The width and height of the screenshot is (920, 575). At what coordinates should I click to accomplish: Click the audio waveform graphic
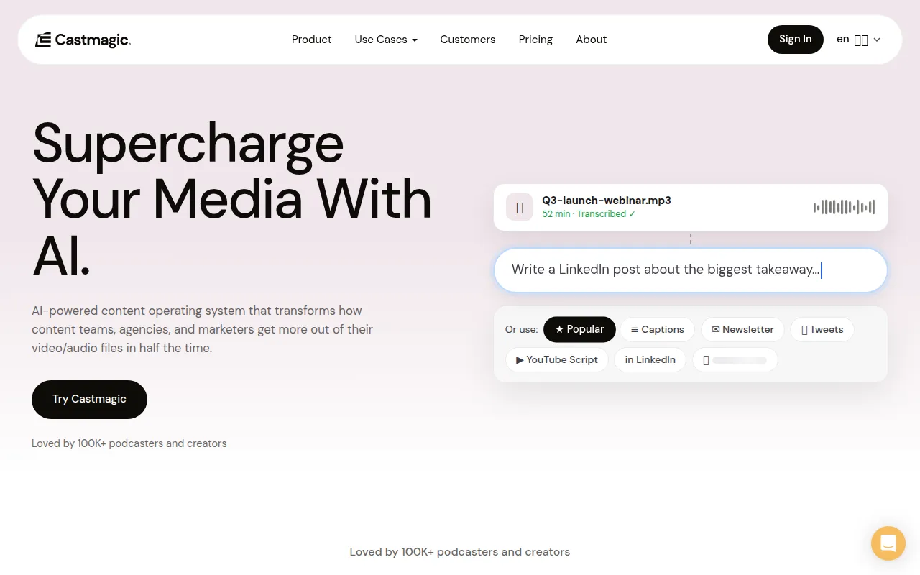[844, 207]
